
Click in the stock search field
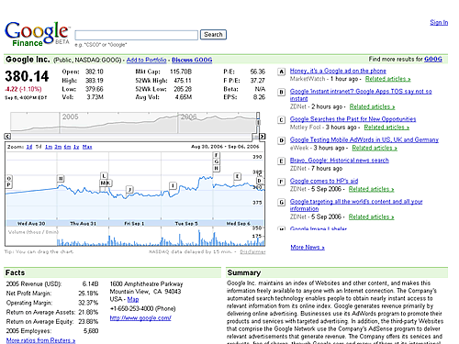click(137, 35)
